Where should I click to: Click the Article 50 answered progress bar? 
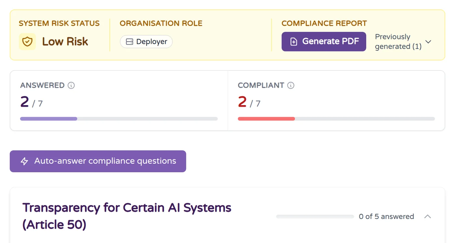(315, 216)
